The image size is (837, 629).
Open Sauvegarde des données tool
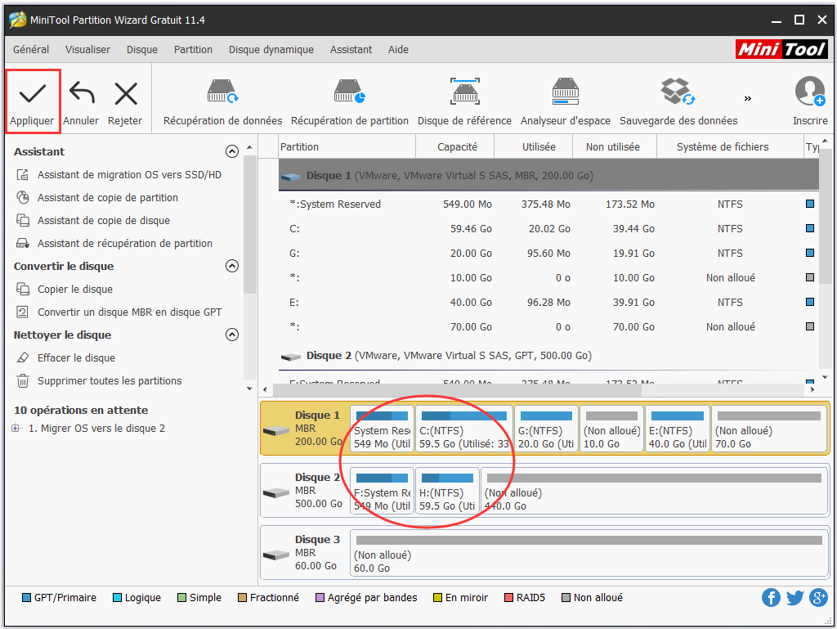[678, 102]
